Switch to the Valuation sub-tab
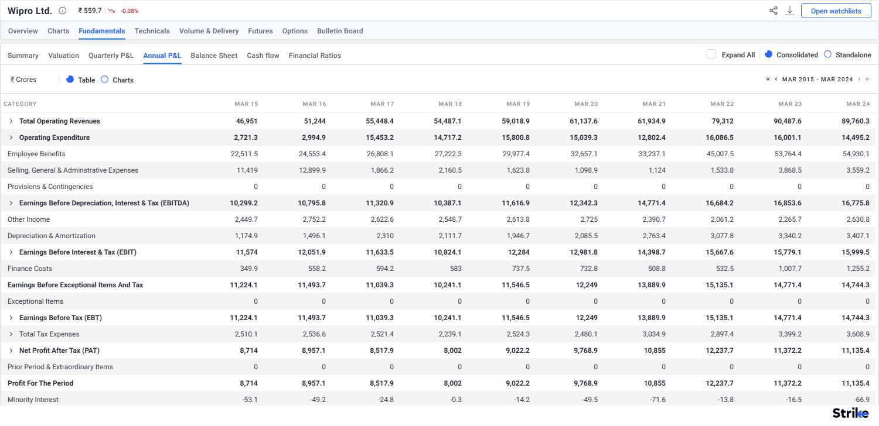The image size is (879, 426). (63, 56)
